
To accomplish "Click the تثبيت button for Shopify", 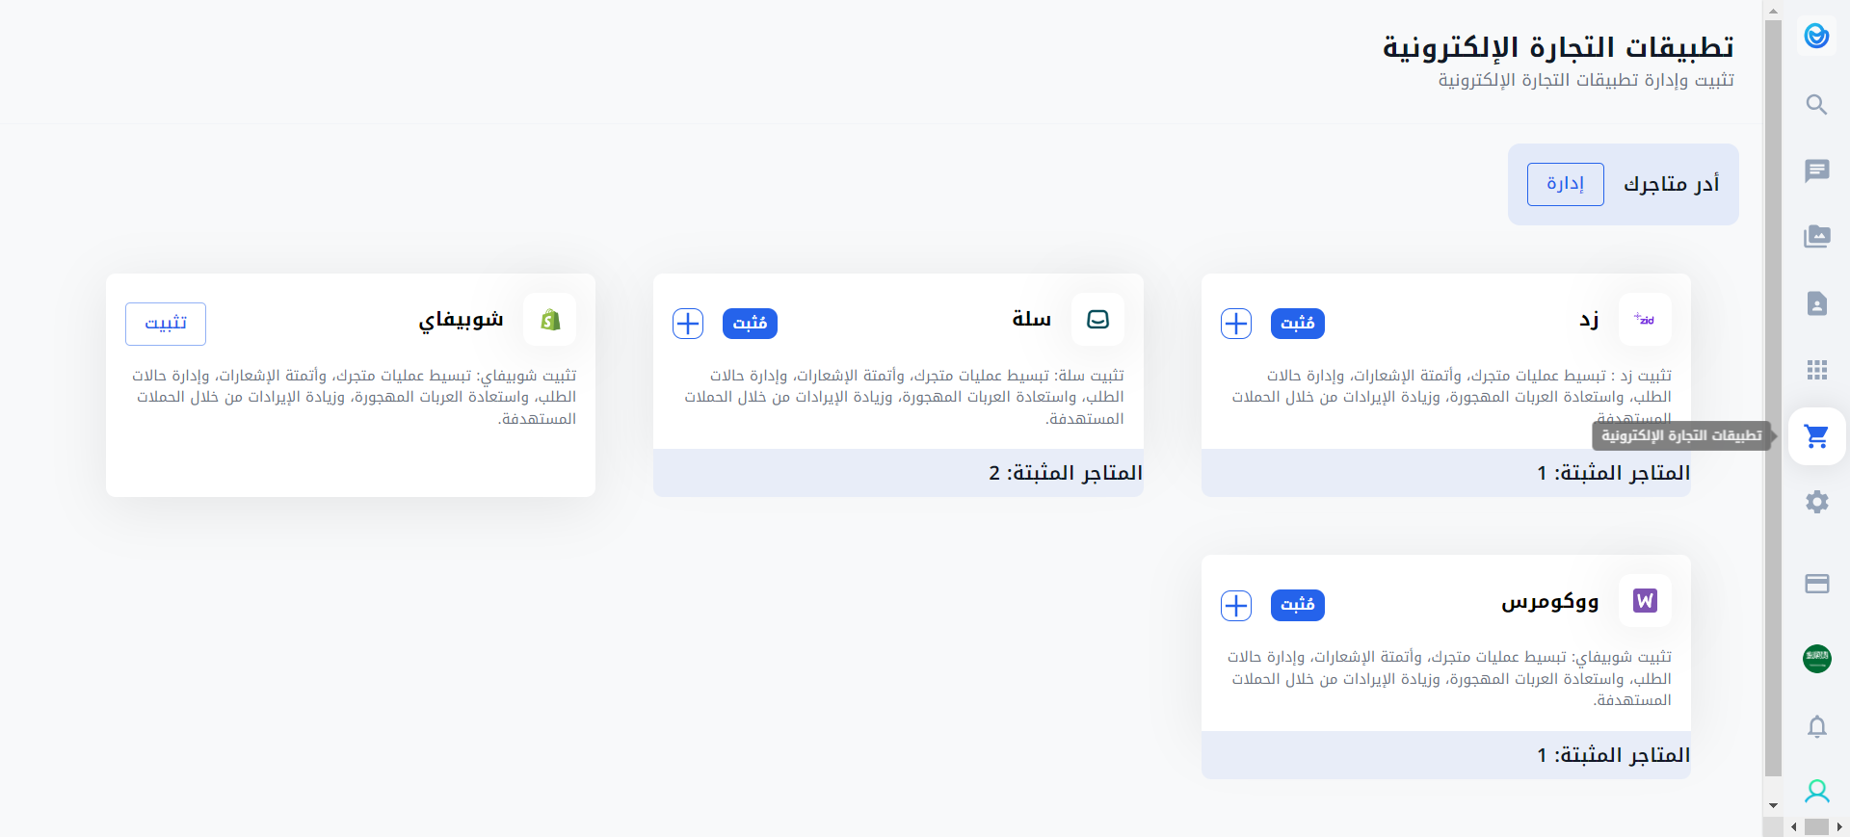I will pyautogui.click(x=166, y=324).
